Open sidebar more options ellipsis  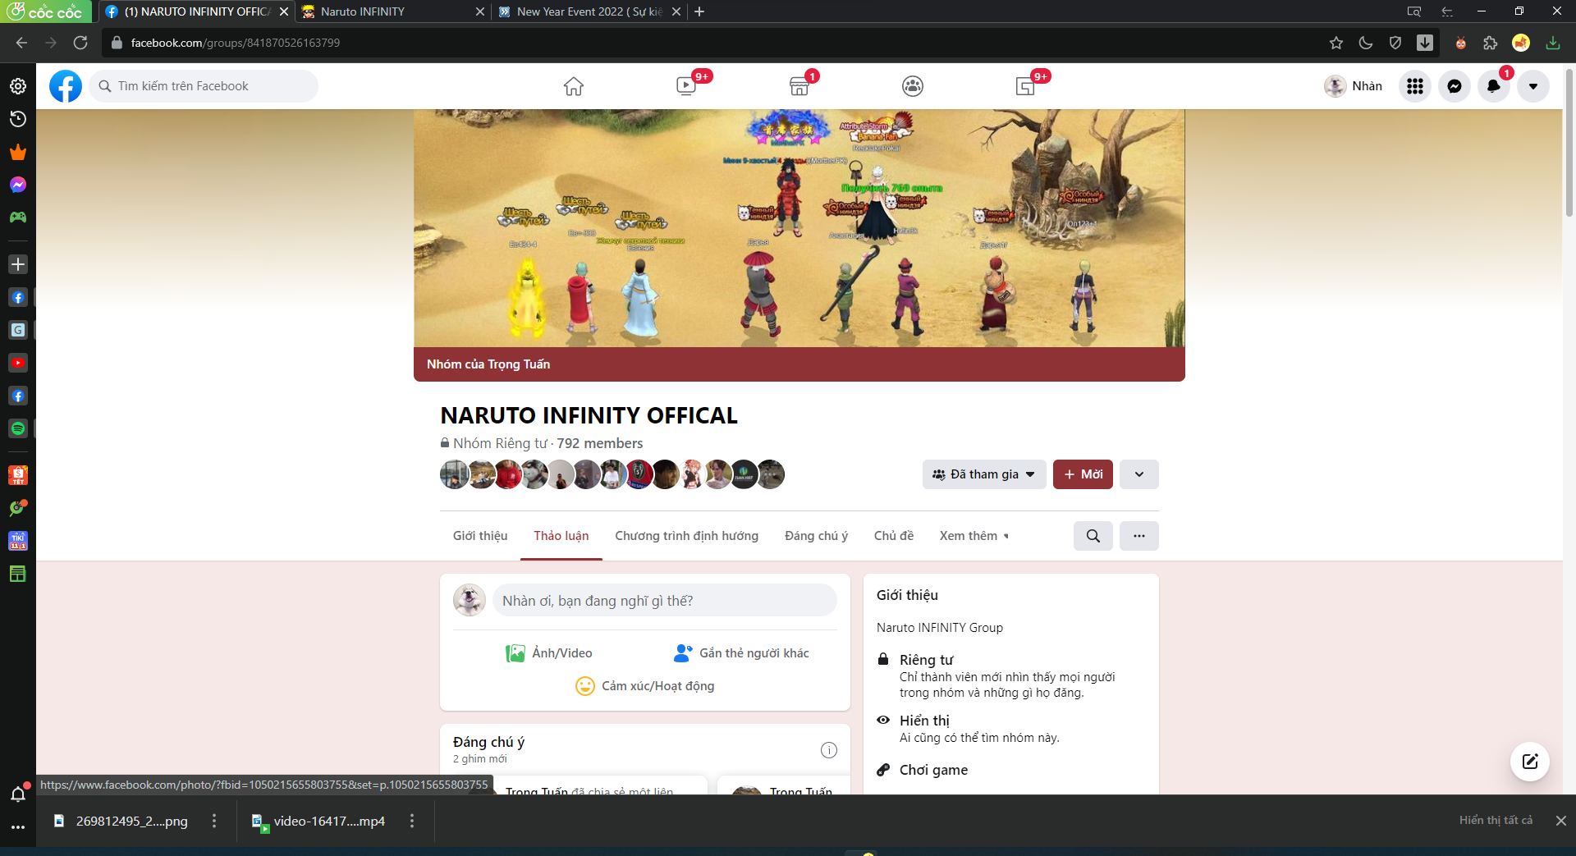pyautogui.click(x=18, y=827)
